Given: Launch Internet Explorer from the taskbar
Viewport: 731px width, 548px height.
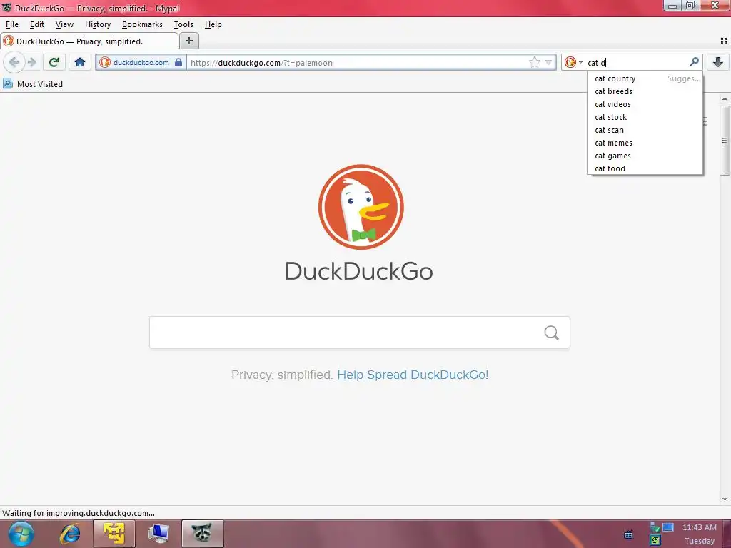Looking at the screenshot, I should click(x=70, y=534).
